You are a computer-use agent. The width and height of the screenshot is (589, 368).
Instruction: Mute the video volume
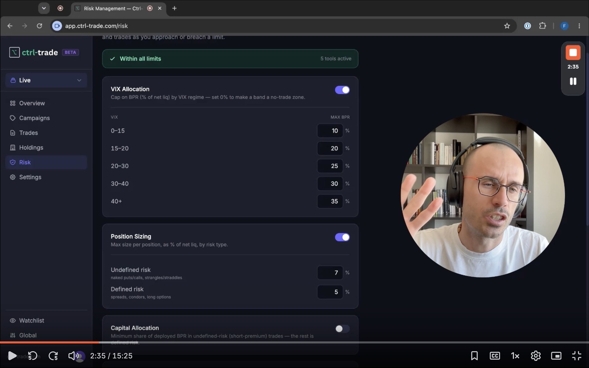pyautogui.click(x=74, y=356)
